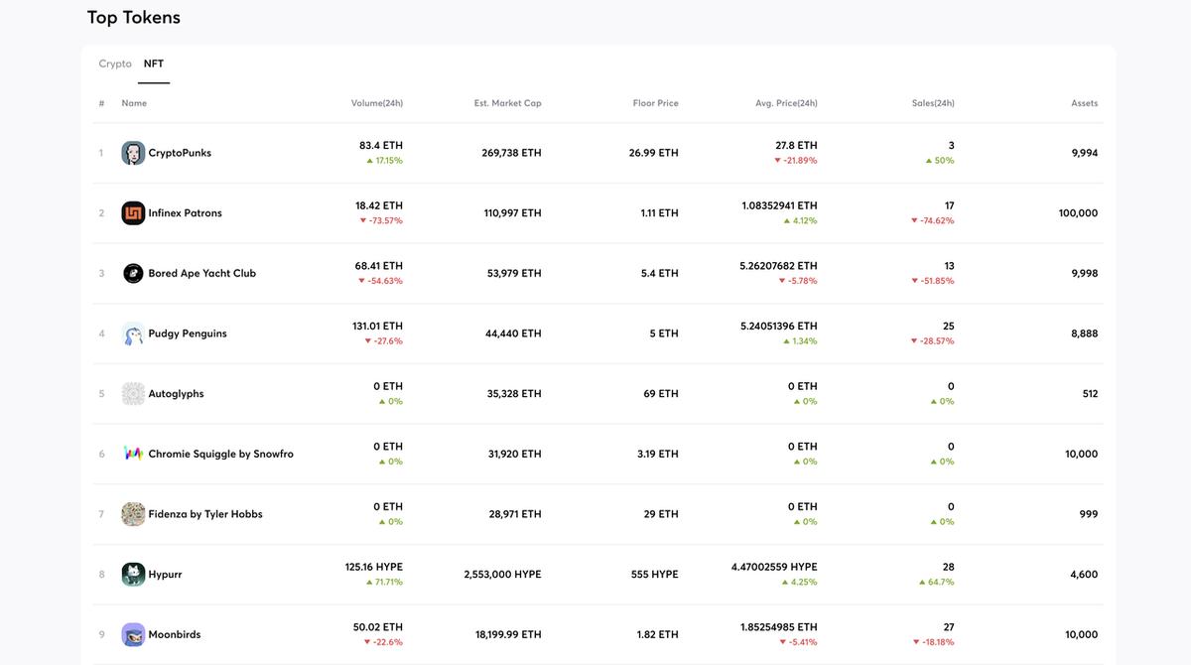1191x665 pixels.
Task: Open the CryptoPunks collection link
Action: point(180,153)
